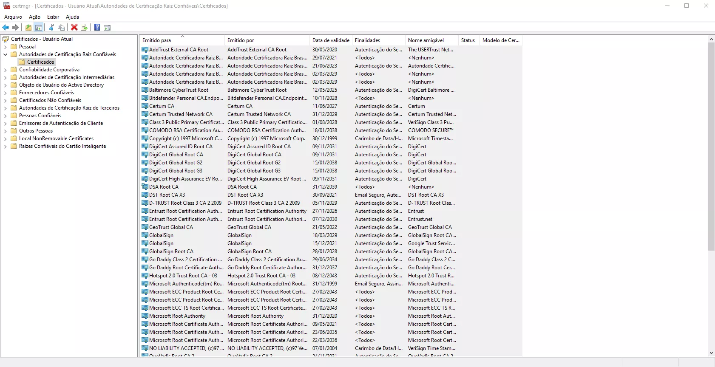Open the Arquivo menu
The height and width of the screenshot is (367, 715).
click(x=13, y=17)
